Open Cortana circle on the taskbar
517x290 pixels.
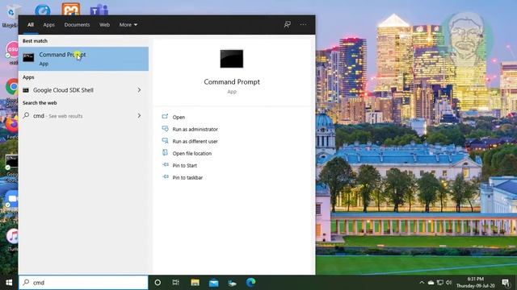click(158, 283)
